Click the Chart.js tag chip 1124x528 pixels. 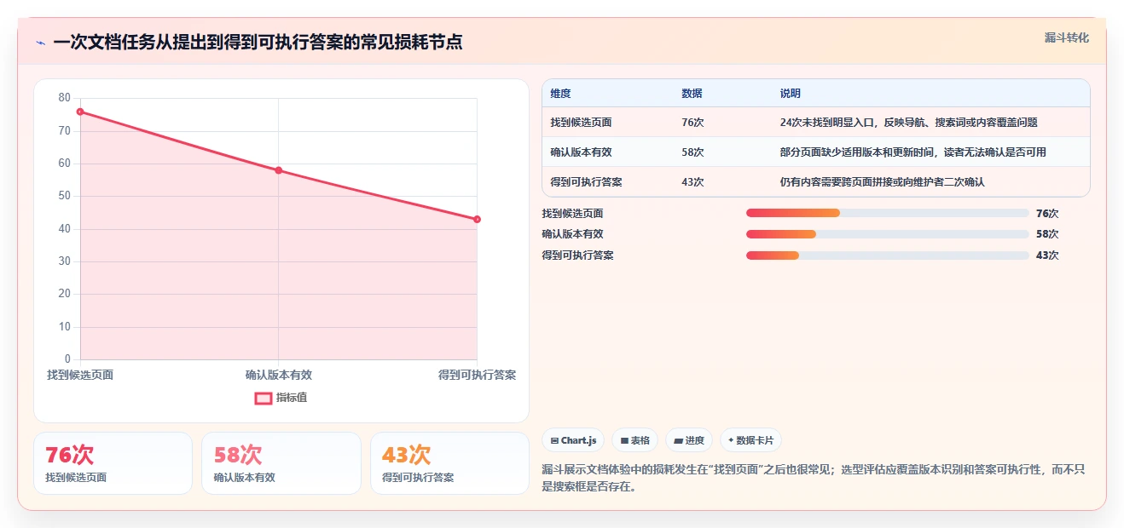pos(573,440)
